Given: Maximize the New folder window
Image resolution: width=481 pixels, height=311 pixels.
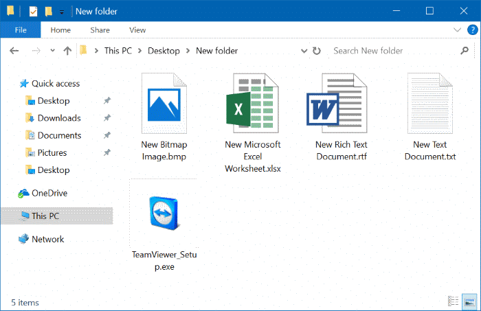Looking at the screenshot, I should pos(429,11).
